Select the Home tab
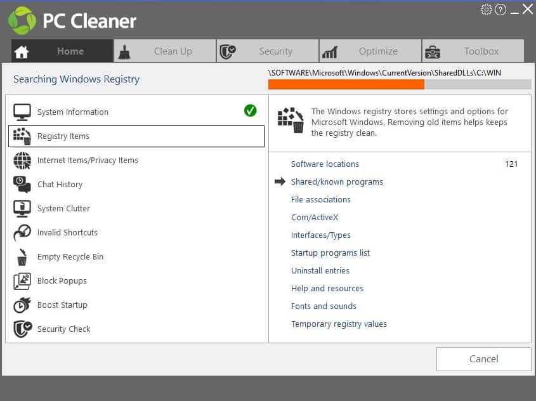 [70, 51]
